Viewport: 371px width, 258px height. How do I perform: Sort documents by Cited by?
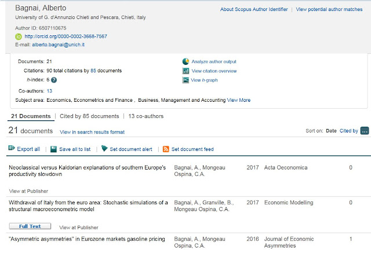(348, 131)
